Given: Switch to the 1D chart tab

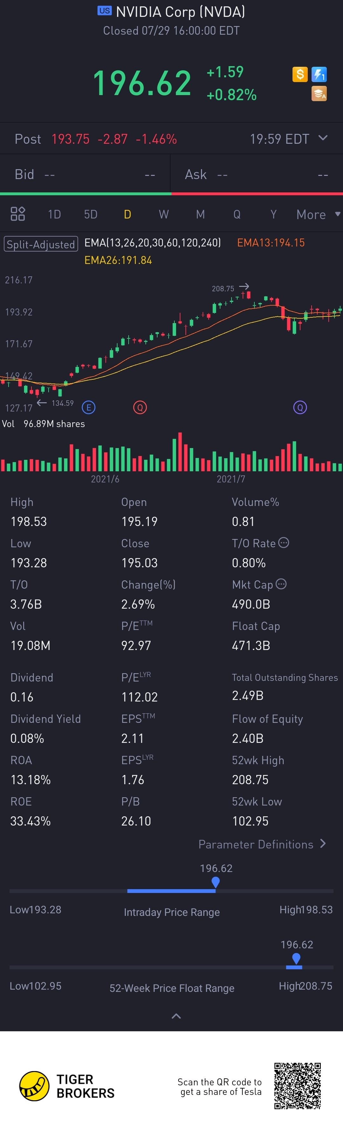Looking at the screenshot, I should [x=54, y=214].
